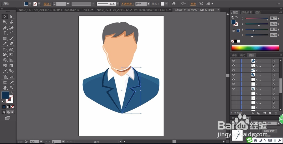Pick the Rectangle tool

tap(5, 38)
